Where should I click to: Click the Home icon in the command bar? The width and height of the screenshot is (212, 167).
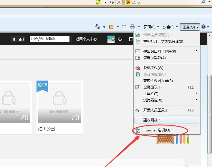98,27
